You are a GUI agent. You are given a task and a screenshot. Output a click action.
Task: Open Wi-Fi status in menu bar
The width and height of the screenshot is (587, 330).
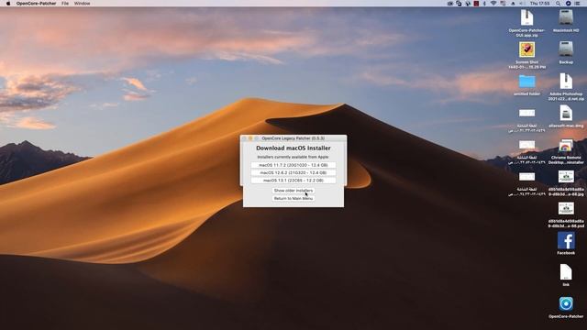click(493, 4)
